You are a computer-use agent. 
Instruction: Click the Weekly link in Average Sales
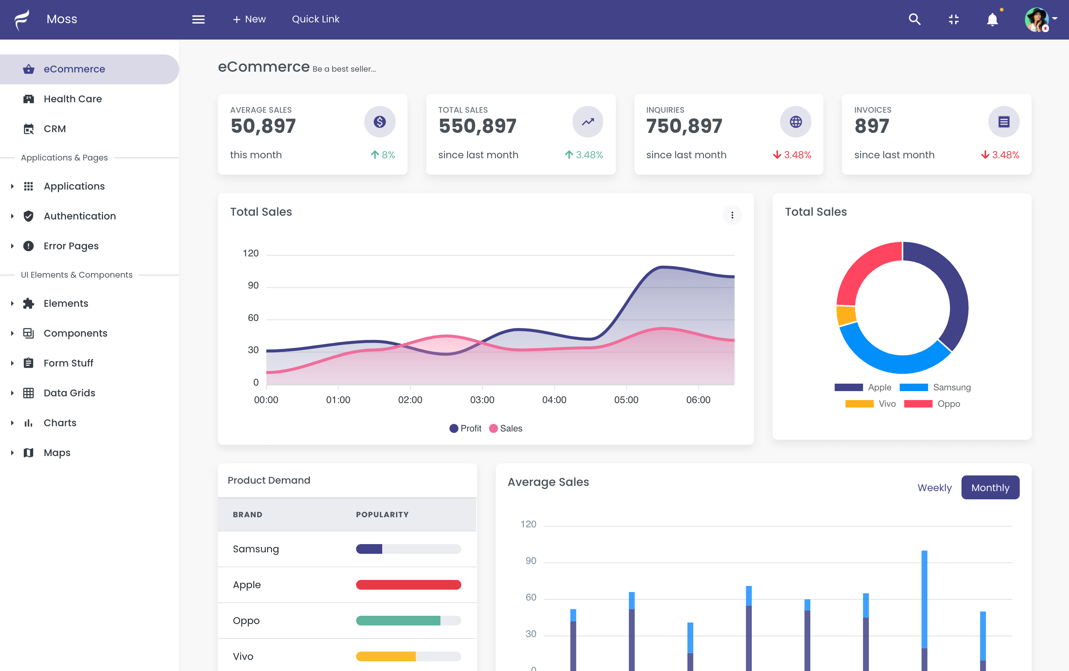click(935, 488)
